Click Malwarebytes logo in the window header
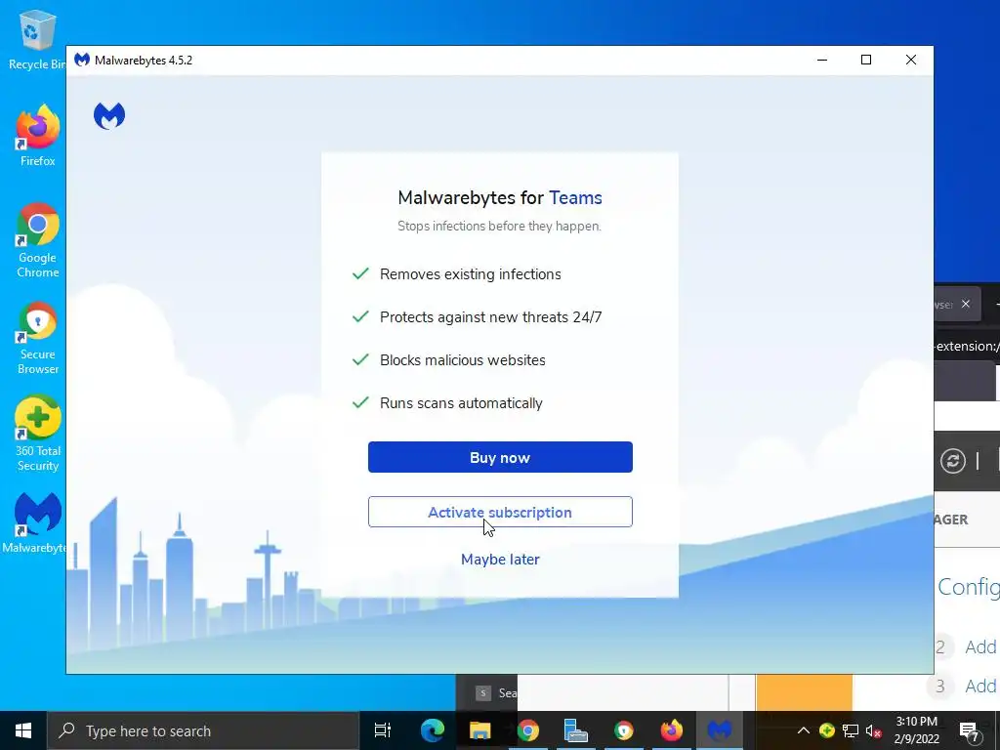The image size is (1000, 750). coord(109,115)
